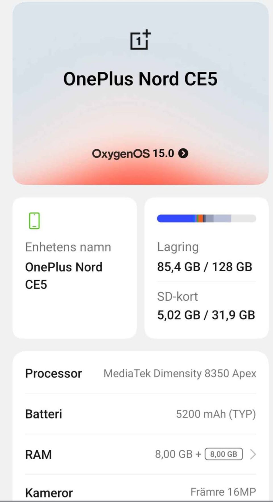Open the OxygenOS 15.0 arrow icon
The width and height of the screenshot is (273, 502).
coord(183,154)
